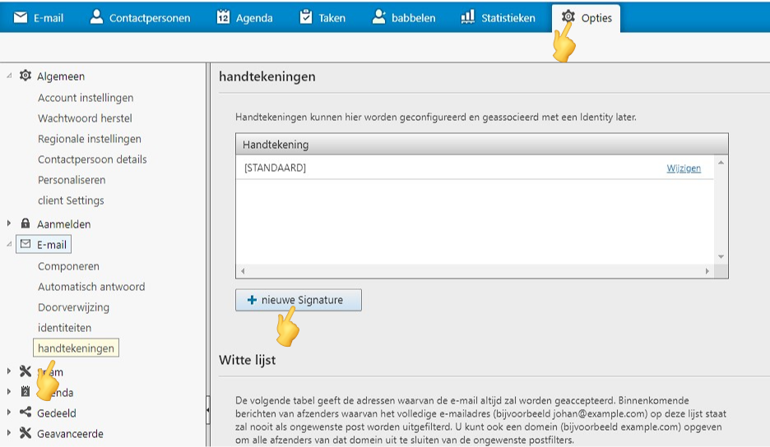The image size is (770, 447).
Task: Open Account instellingen
Action: pyautogui.click(x=86, y=98)
